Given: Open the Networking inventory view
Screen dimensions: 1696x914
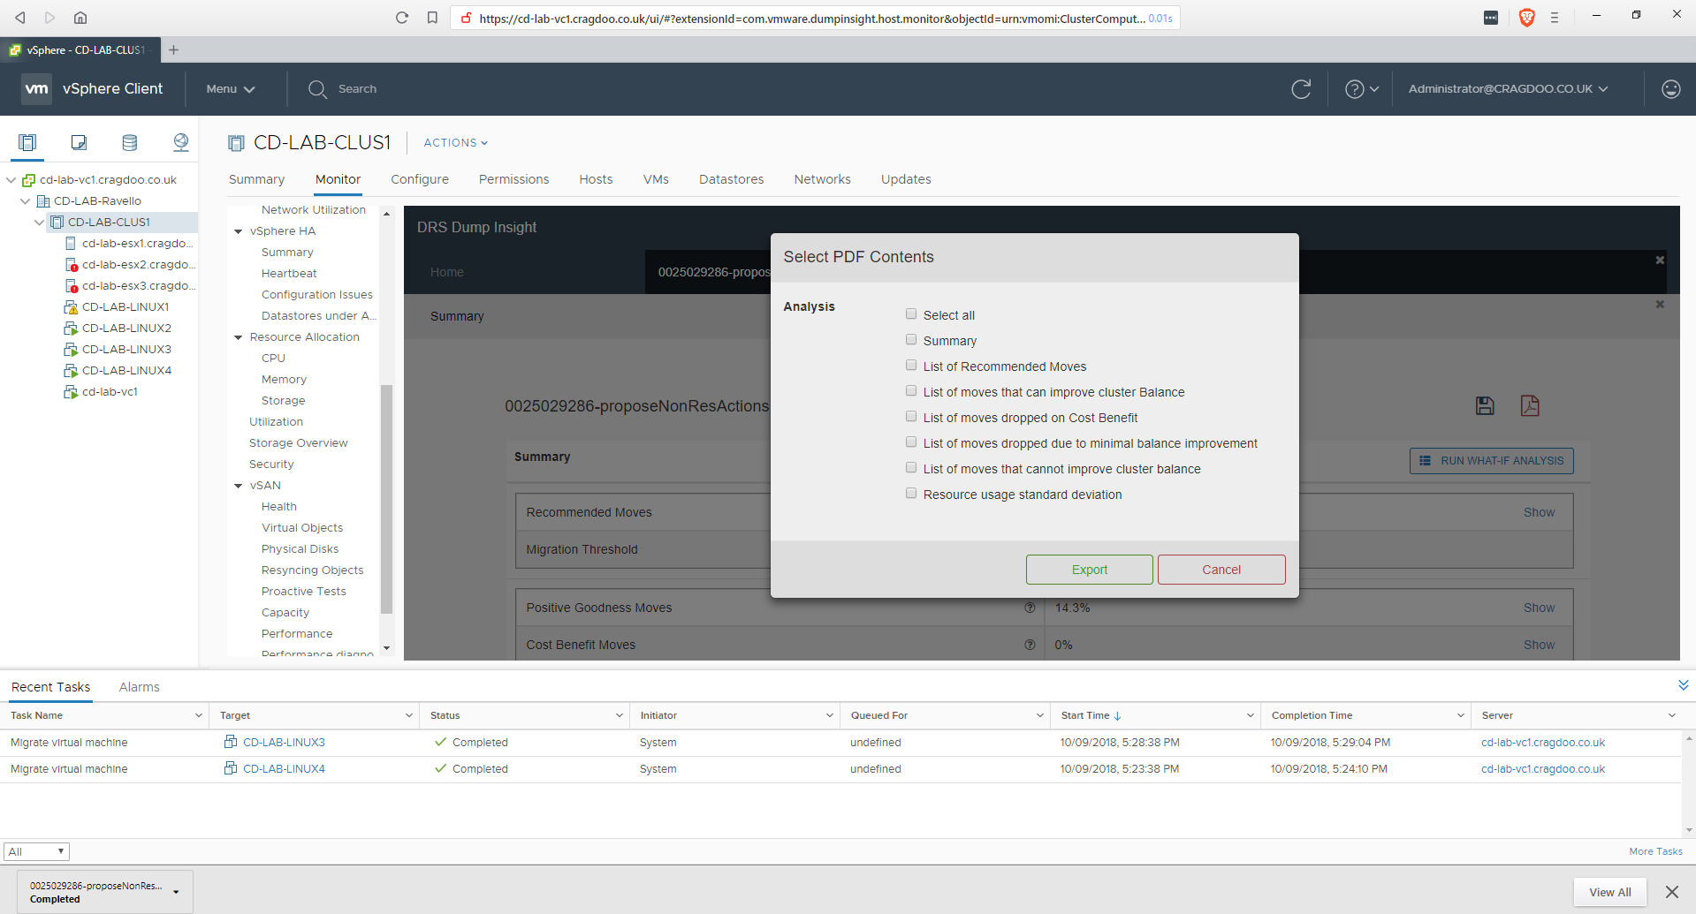Looking at the screenshot, I should 181,142.
